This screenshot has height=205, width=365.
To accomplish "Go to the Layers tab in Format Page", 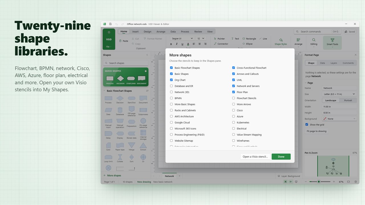I will (x=334, y=63).
